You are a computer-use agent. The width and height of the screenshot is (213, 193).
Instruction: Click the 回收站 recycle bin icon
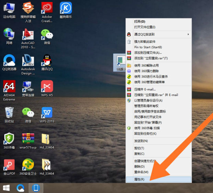pos(9,115)
